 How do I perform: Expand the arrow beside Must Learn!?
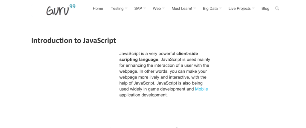coord(195,9)
